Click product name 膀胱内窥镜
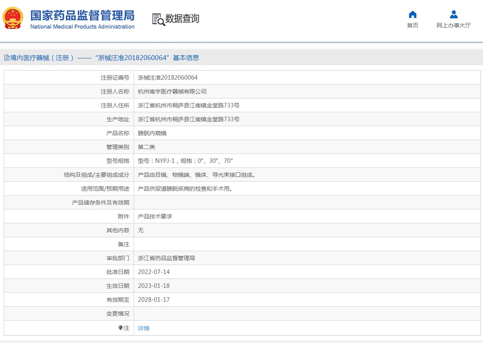The height and width of the screenshot is (343, 483). coord(152,133)
